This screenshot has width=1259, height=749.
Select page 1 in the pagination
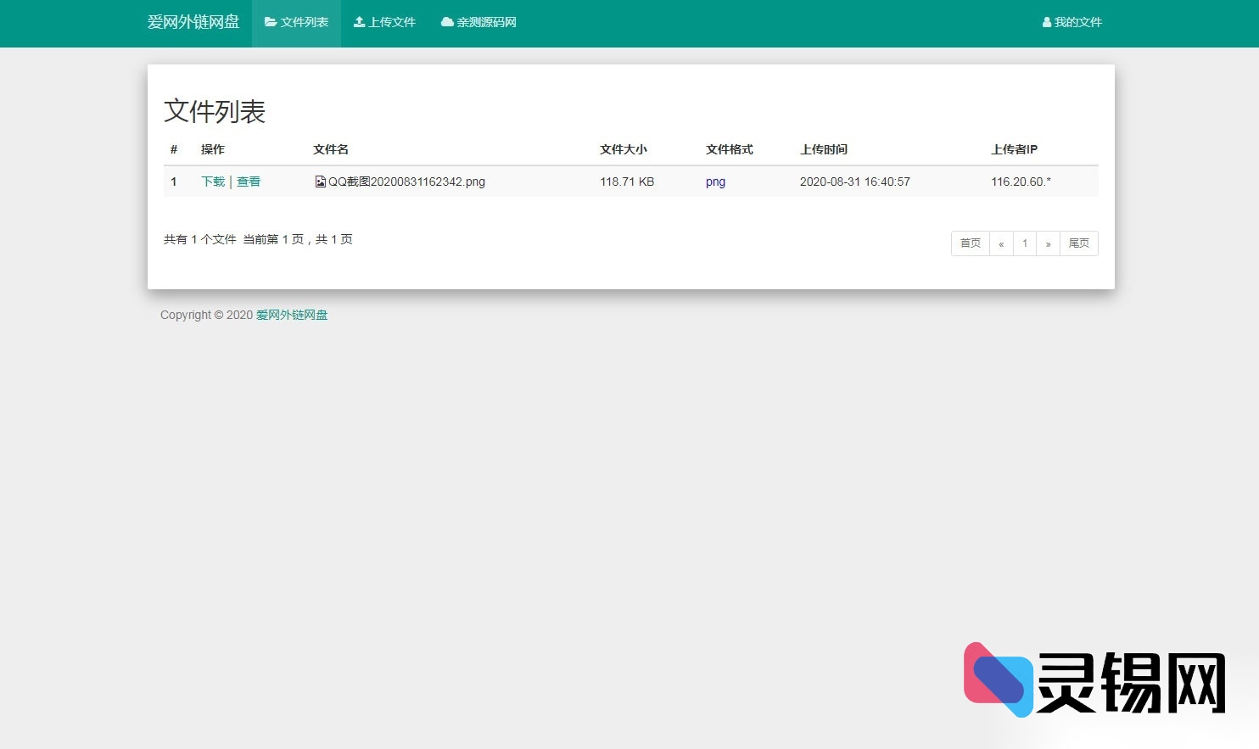coord(1024,243)
